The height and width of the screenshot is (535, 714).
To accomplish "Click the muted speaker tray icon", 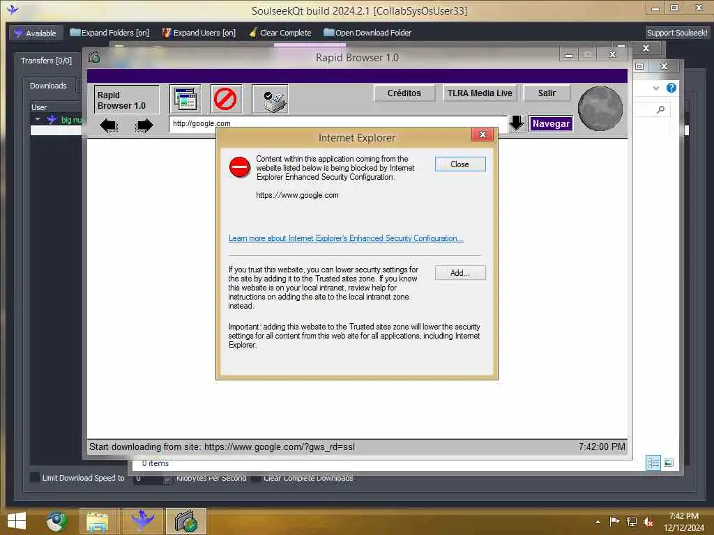I will 648,522.
